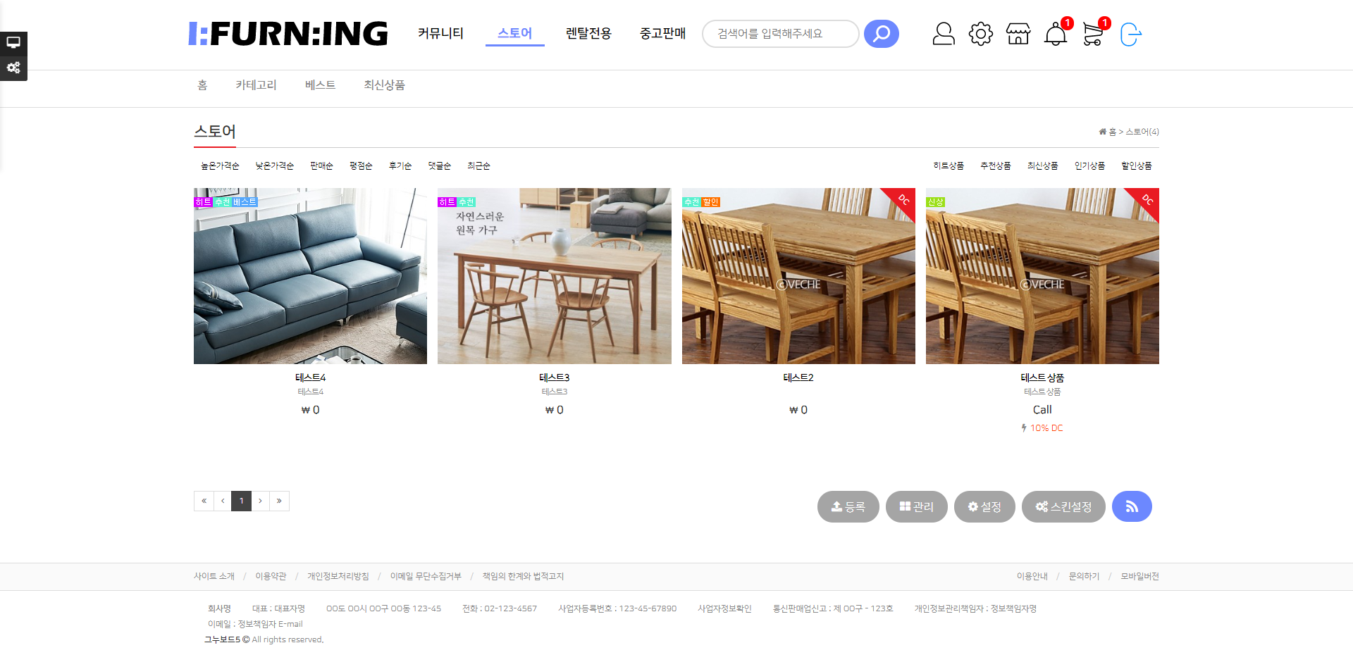Open notifications bell icon
This screenshot has width=1353, height=662.
pyautogui.click(x=1056, y=34)
